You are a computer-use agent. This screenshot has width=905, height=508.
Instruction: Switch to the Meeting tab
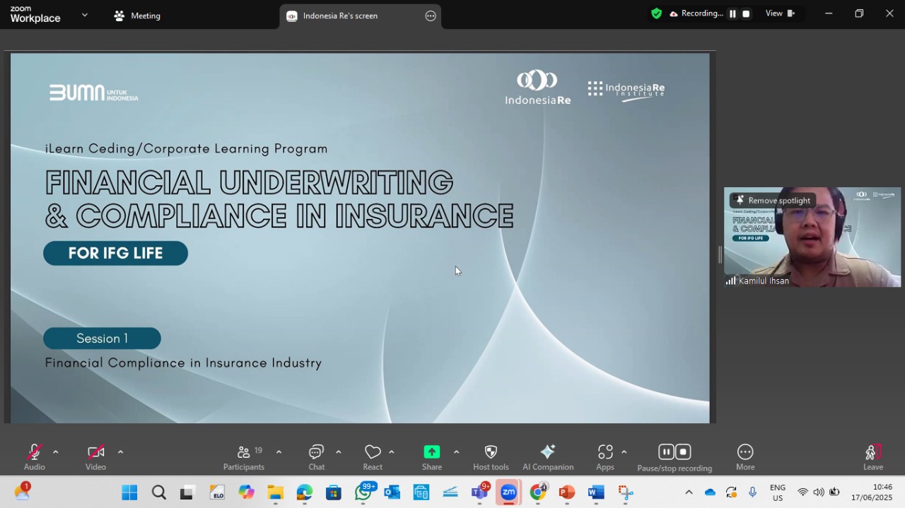coord(137,16)
